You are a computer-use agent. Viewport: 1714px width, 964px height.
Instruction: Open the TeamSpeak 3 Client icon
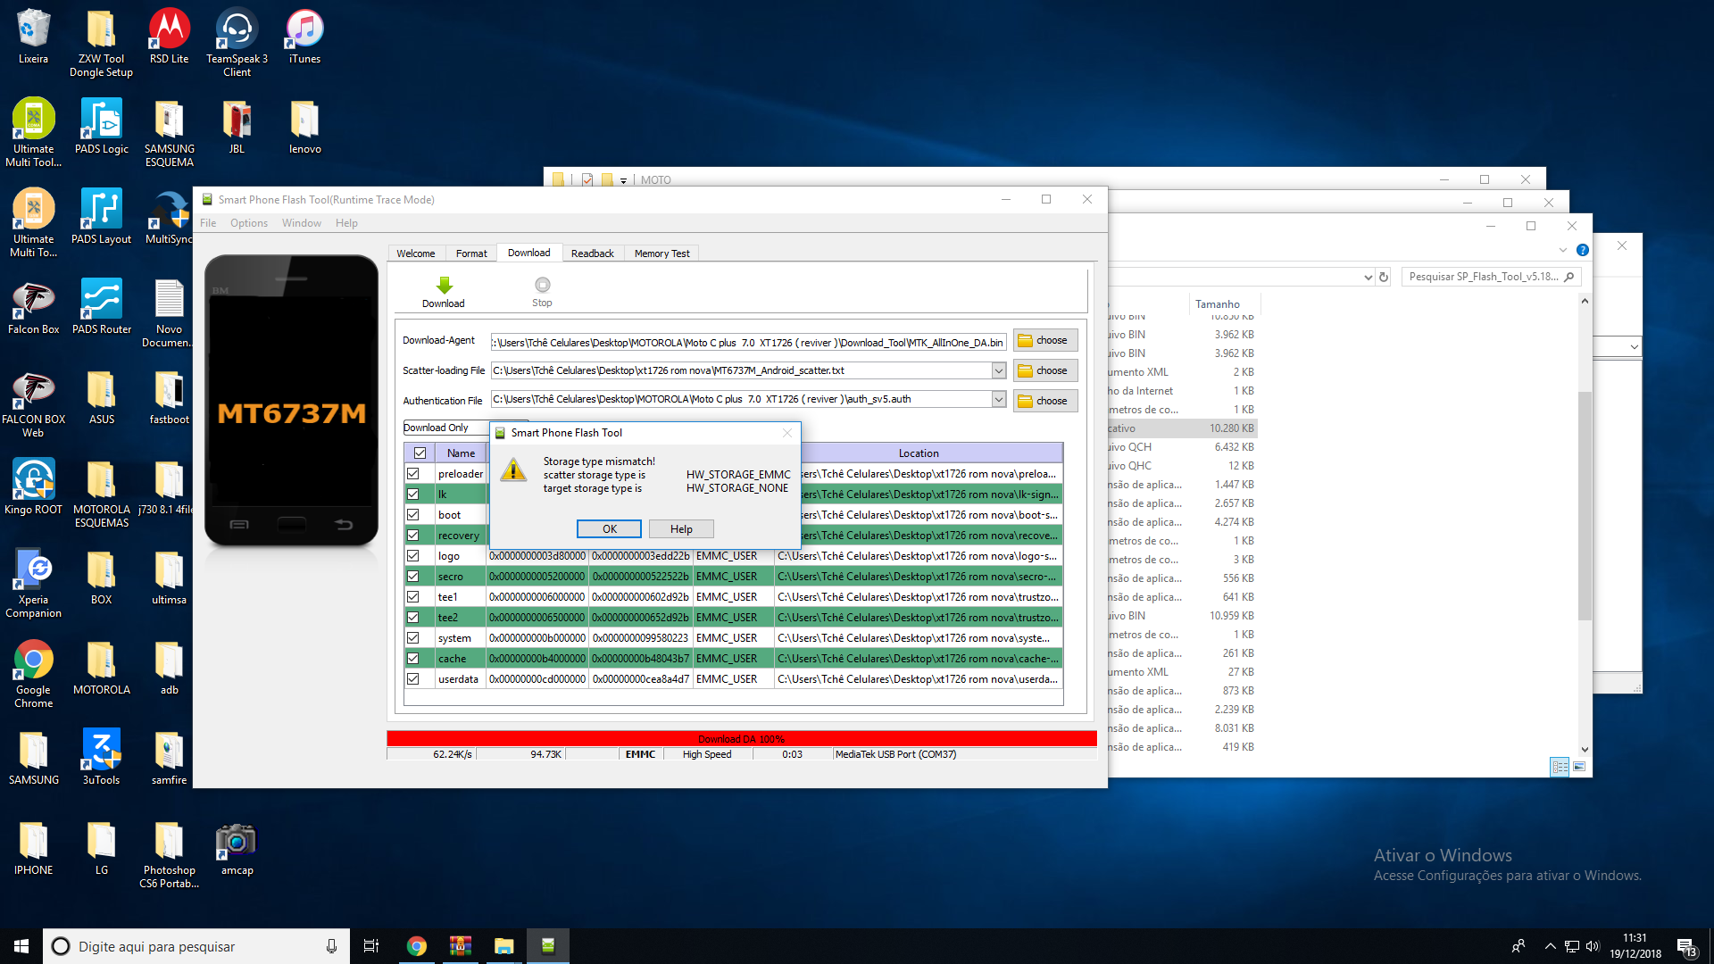(x=237, y=29)
